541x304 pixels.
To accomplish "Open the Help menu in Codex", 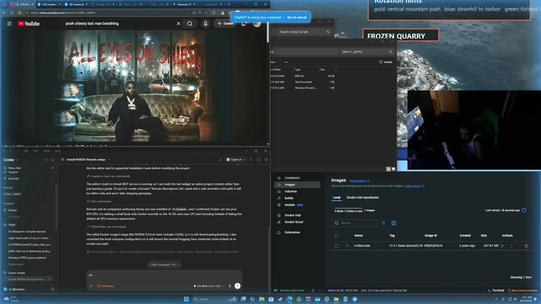I will click(58, 151).
